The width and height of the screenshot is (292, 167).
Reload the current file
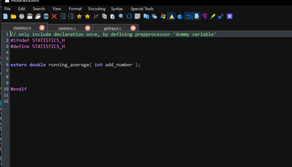(22, 16)
